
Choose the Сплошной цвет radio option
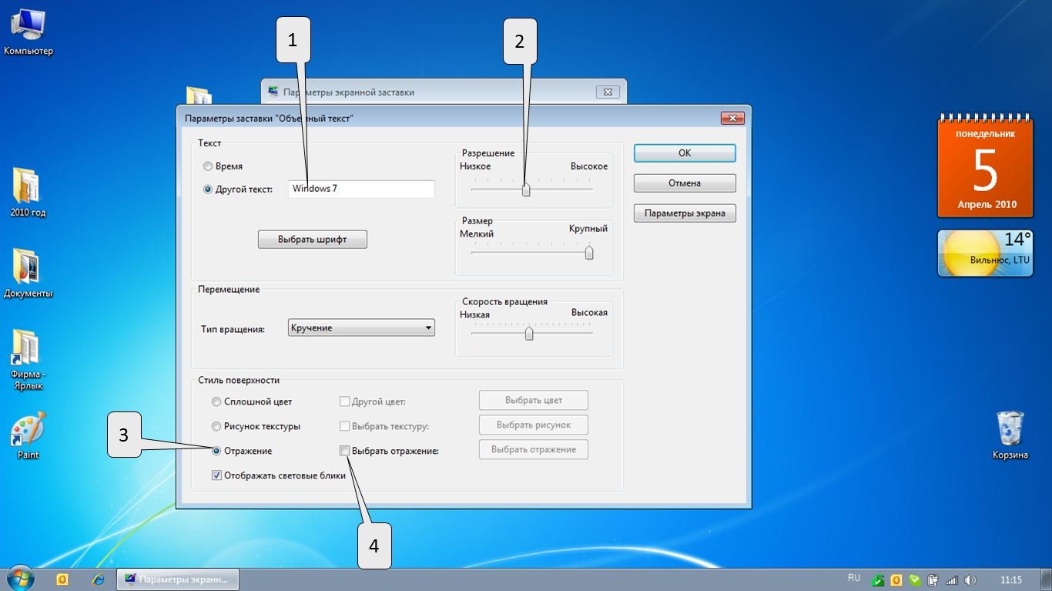[217, 401]
